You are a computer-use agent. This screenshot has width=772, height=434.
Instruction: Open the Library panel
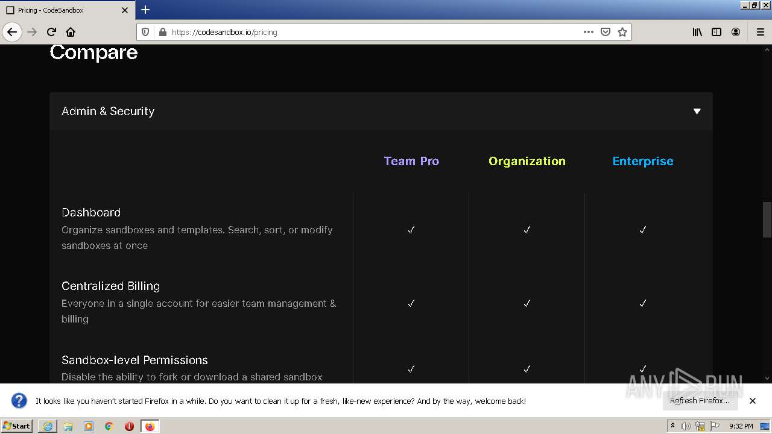pyautogui.click(x=697, y=32)
